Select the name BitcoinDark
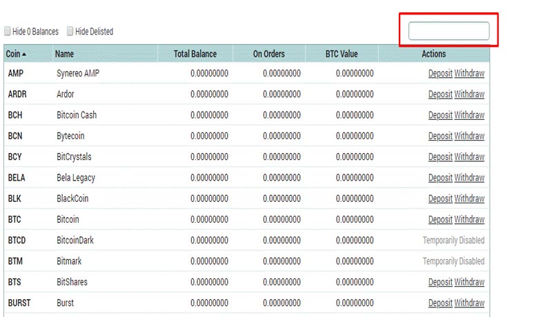The width and height of the screenshot is (552, 317). pos(75,241)
